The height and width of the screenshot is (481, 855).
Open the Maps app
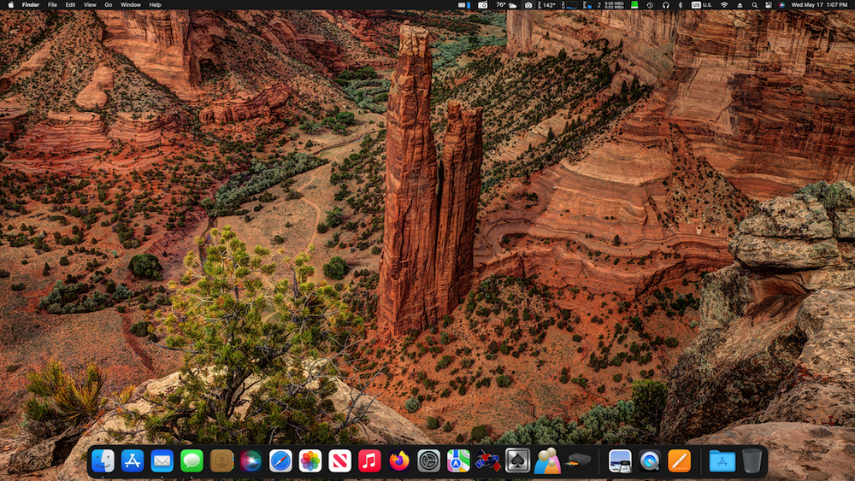[458, 460]
